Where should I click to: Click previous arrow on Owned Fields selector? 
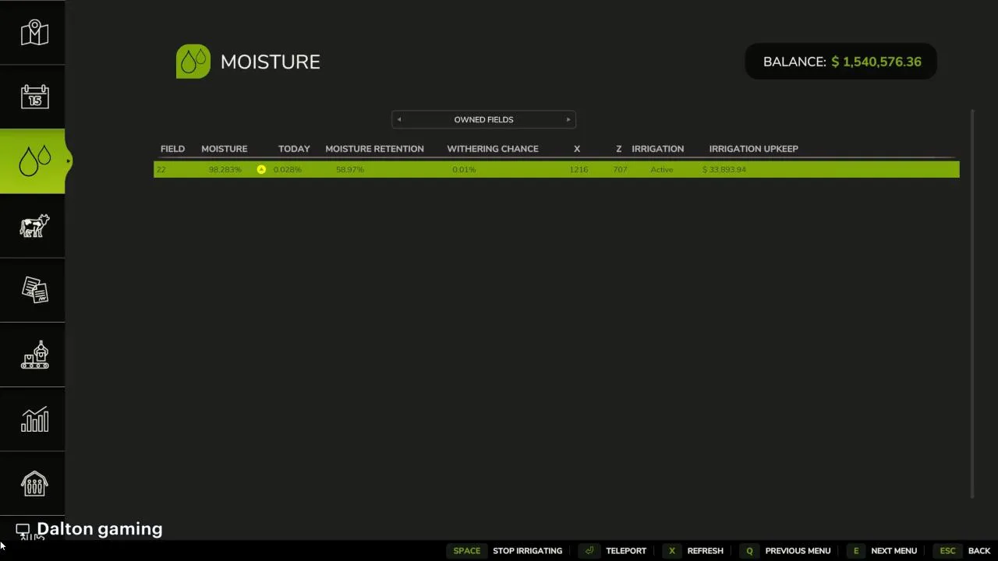399,119
